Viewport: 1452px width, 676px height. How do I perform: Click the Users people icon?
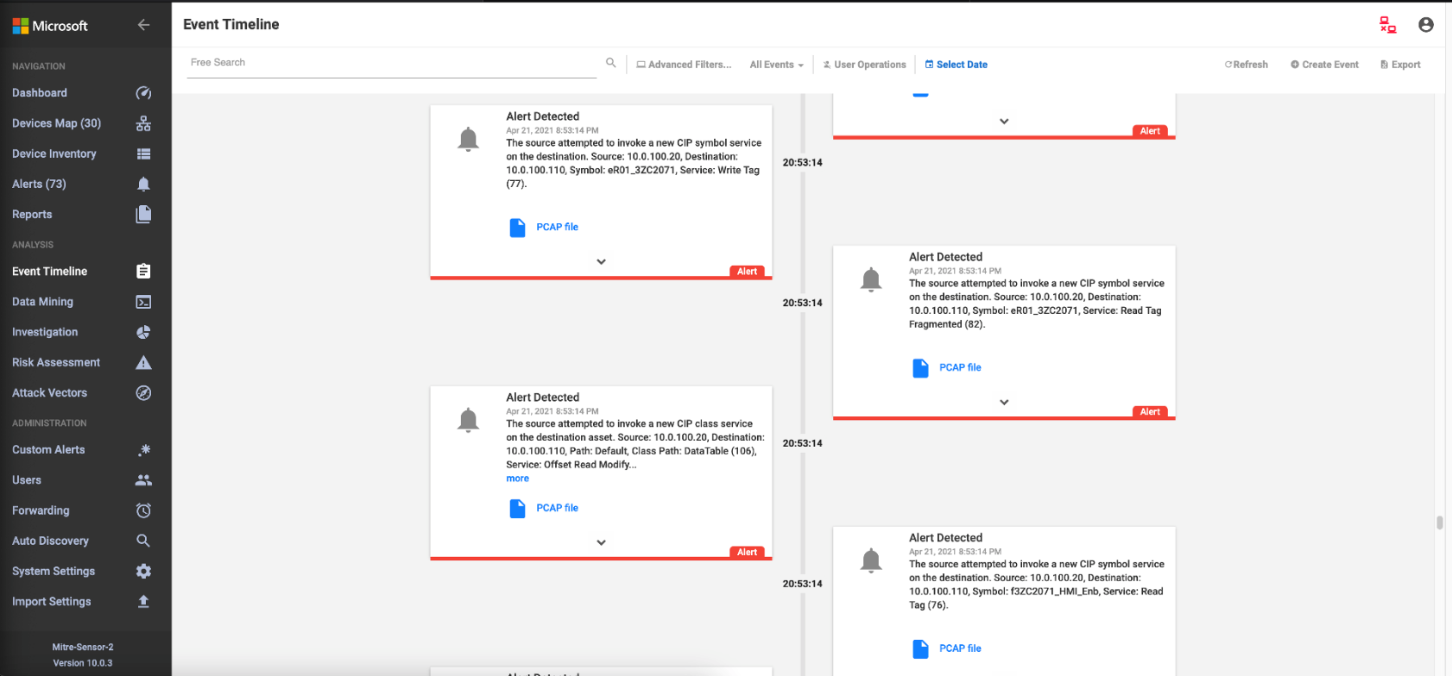tap(143, 480)
